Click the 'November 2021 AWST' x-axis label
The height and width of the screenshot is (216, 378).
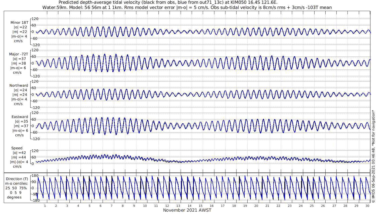[x=187, y=210]
